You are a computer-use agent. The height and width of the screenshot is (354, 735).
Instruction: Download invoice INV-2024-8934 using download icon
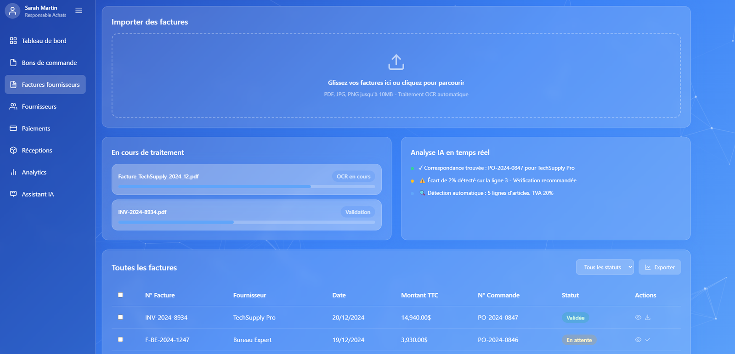pyautogui.click(x=648, y=317)
